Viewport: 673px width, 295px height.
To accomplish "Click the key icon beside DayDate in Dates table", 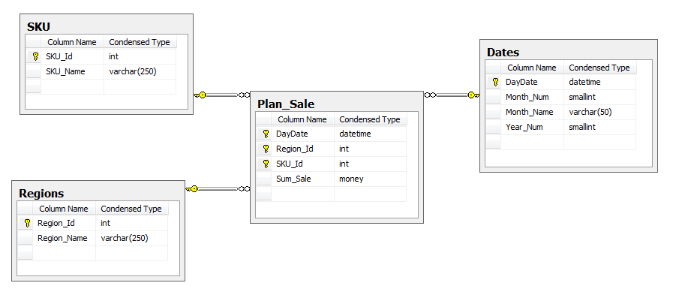I will 496,82.
